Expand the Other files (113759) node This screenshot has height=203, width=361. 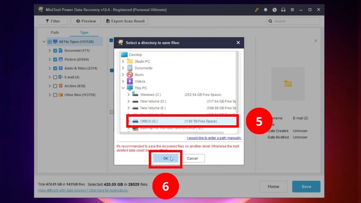pyautogui.click(x=50, y=95)
